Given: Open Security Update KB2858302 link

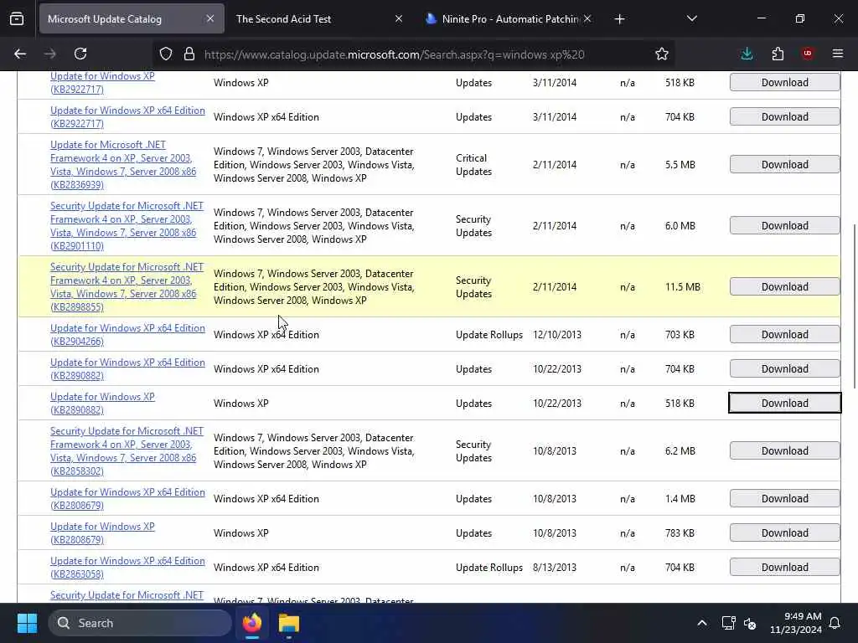Looking at the screenshot, I should (127, 451).
